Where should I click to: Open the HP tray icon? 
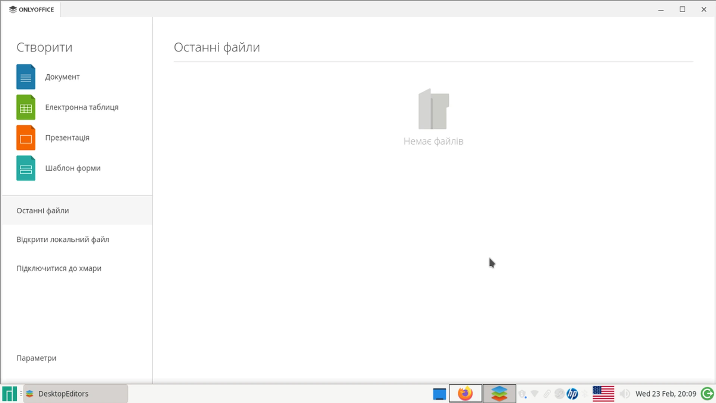click(572, 394)
